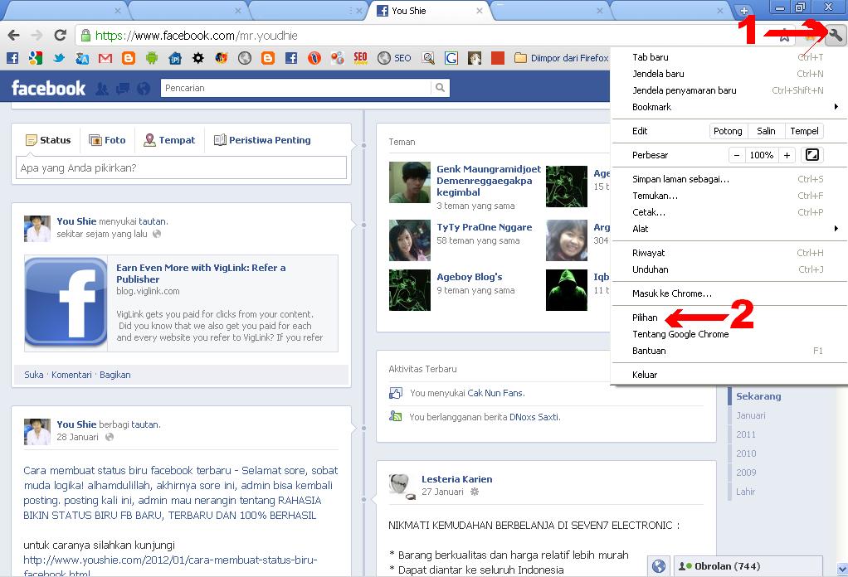Choose Cetak… from the menu

[x=729, y=212]
